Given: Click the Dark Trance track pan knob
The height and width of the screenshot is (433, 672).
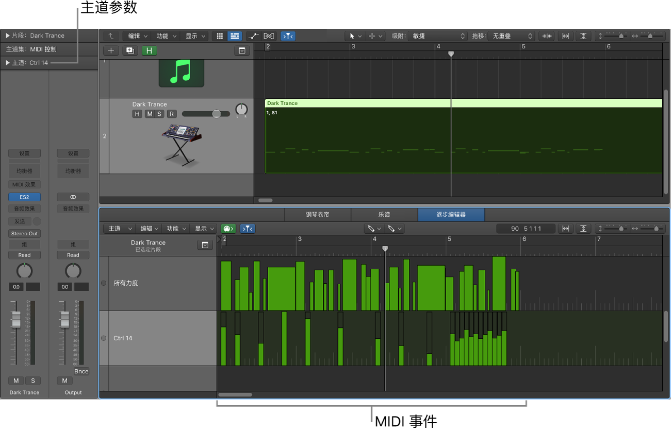Looking at the screenshot, I should pyautogui.click(x=241, y=110).
